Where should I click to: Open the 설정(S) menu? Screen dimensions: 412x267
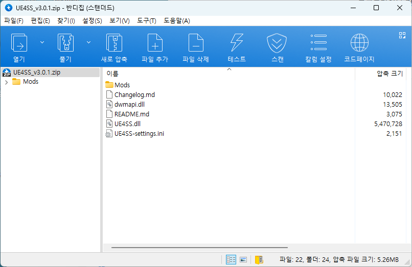[x=92, y=21]
